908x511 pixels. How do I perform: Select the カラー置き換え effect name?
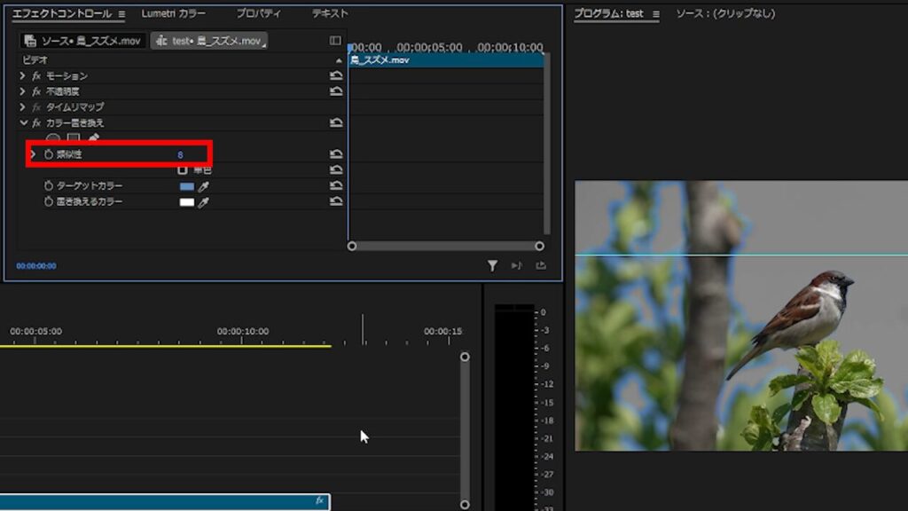[75, 122]
